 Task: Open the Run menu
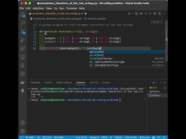point(62,8)
